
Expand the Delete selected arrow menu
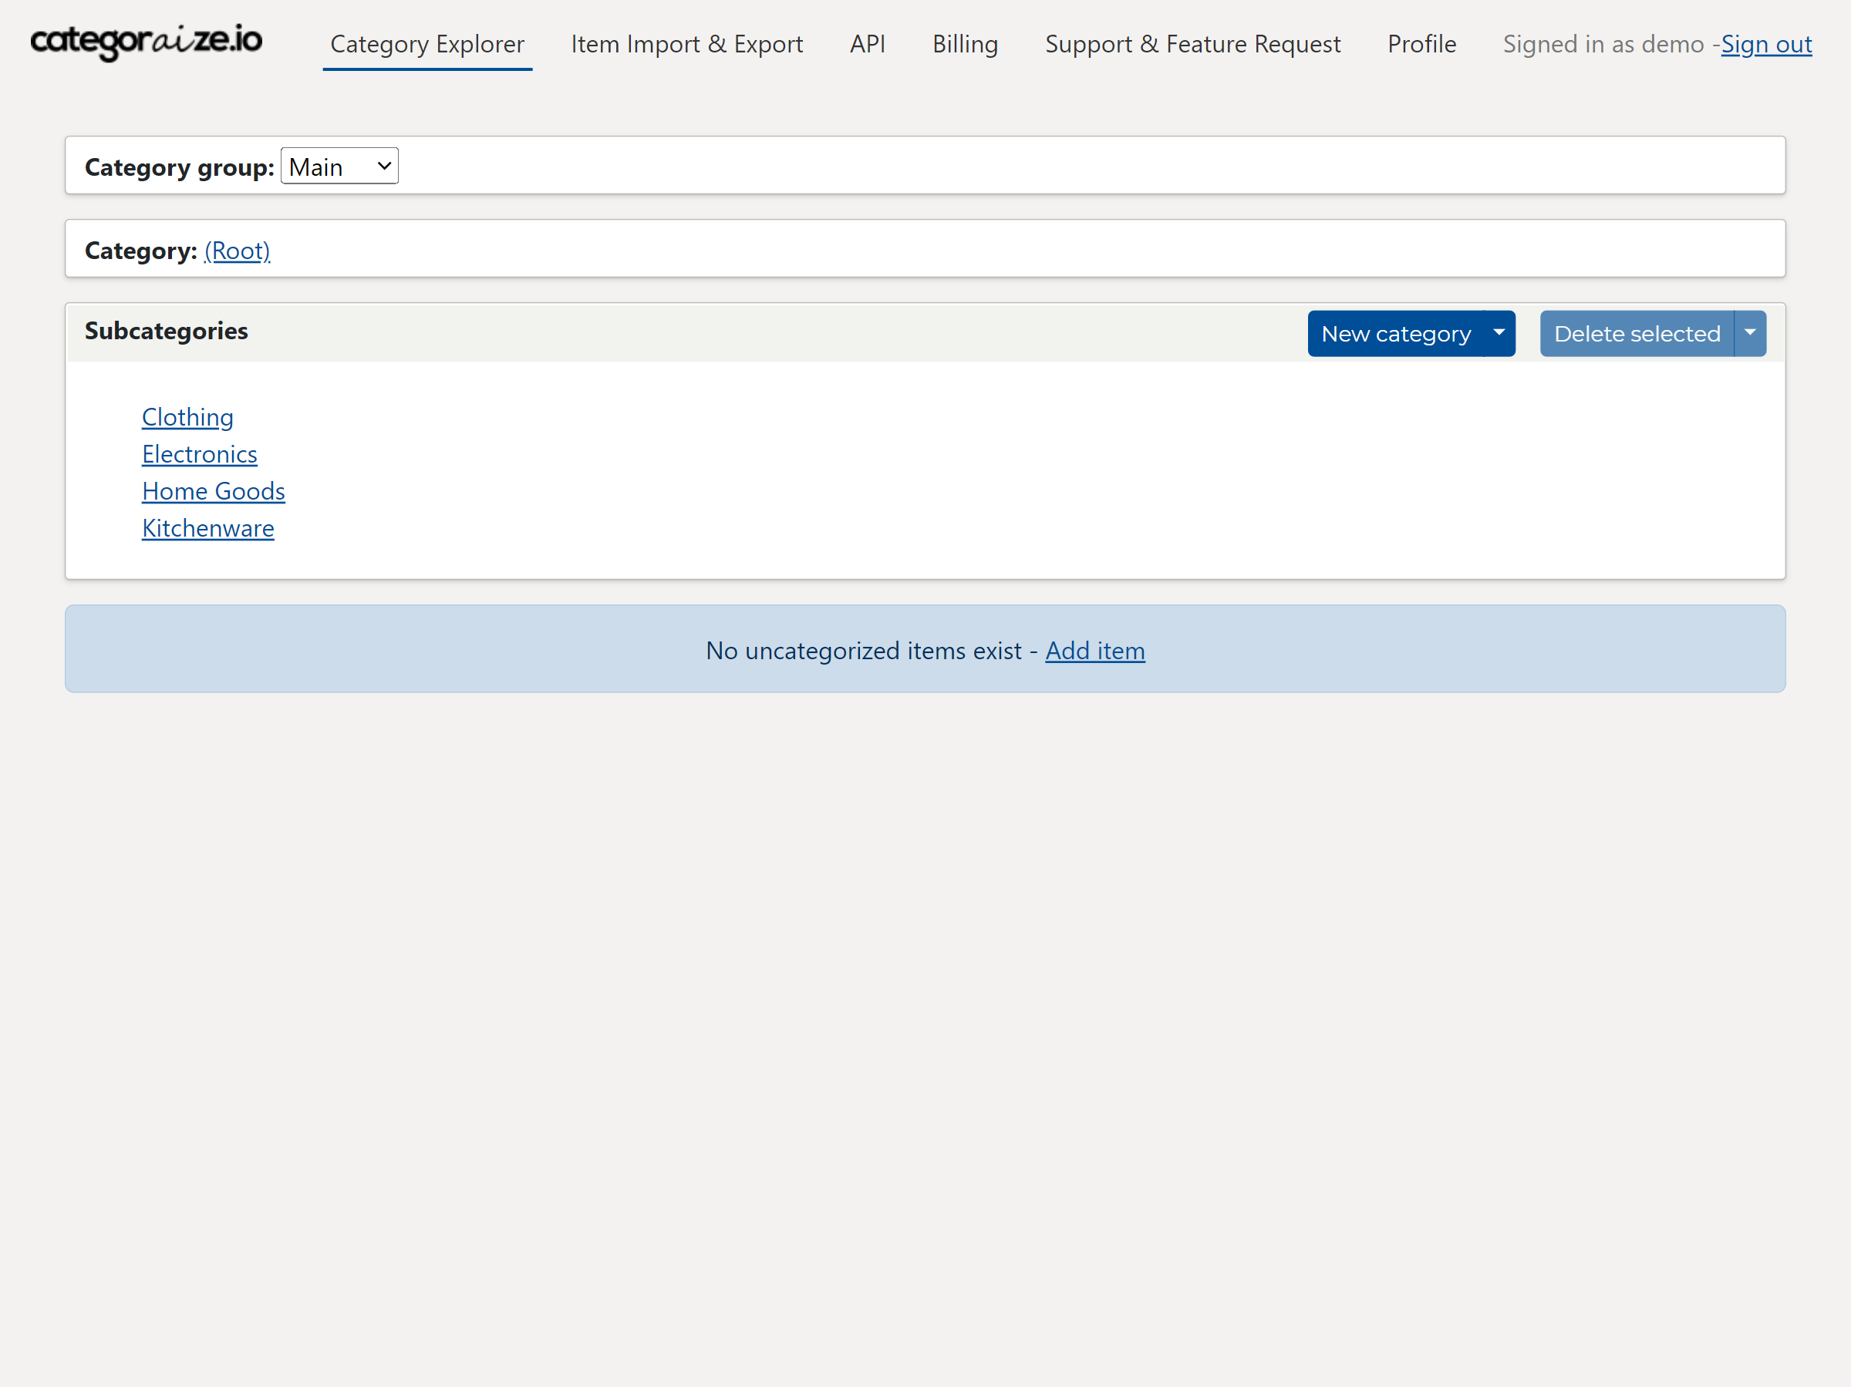(1750, 333)
